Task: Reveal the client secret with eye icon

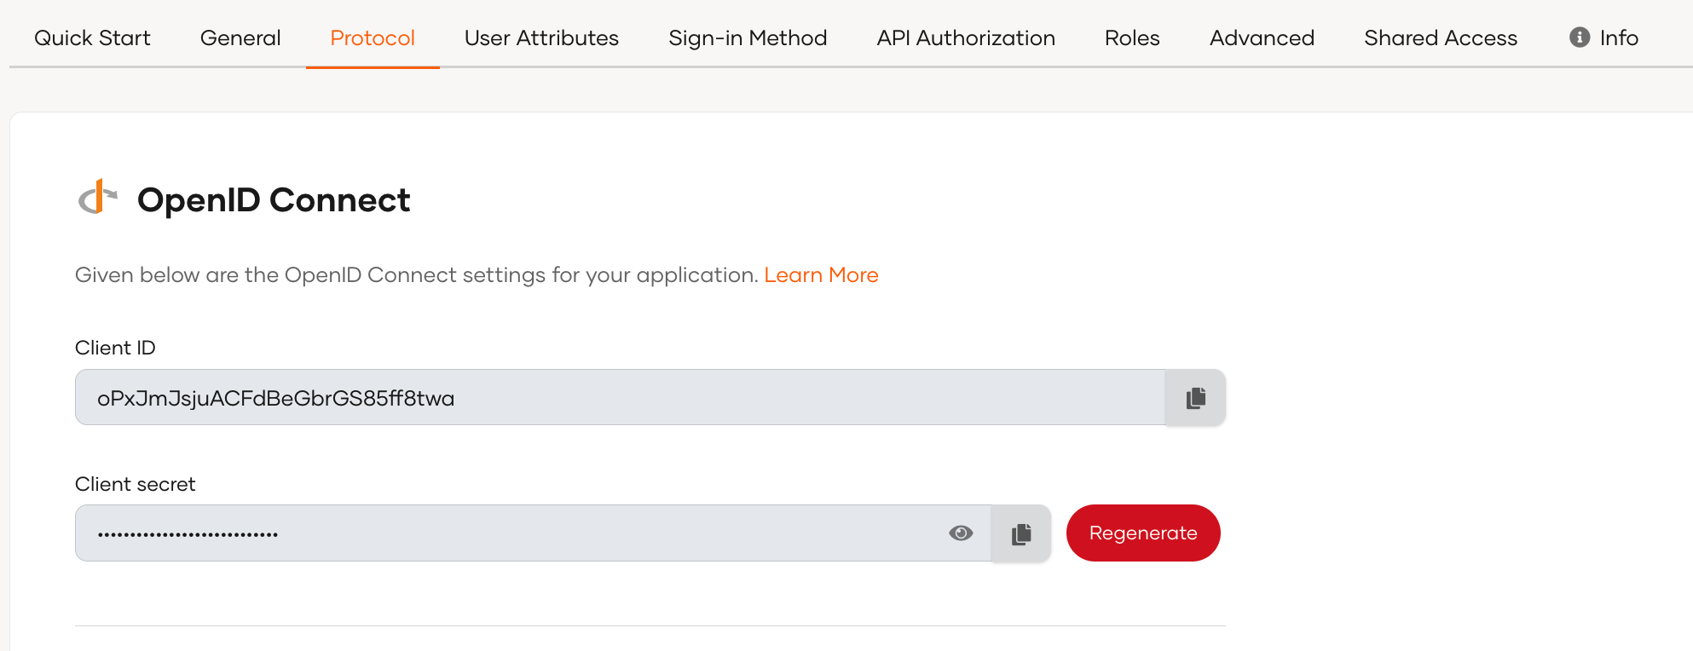Action: pos(961,533)
